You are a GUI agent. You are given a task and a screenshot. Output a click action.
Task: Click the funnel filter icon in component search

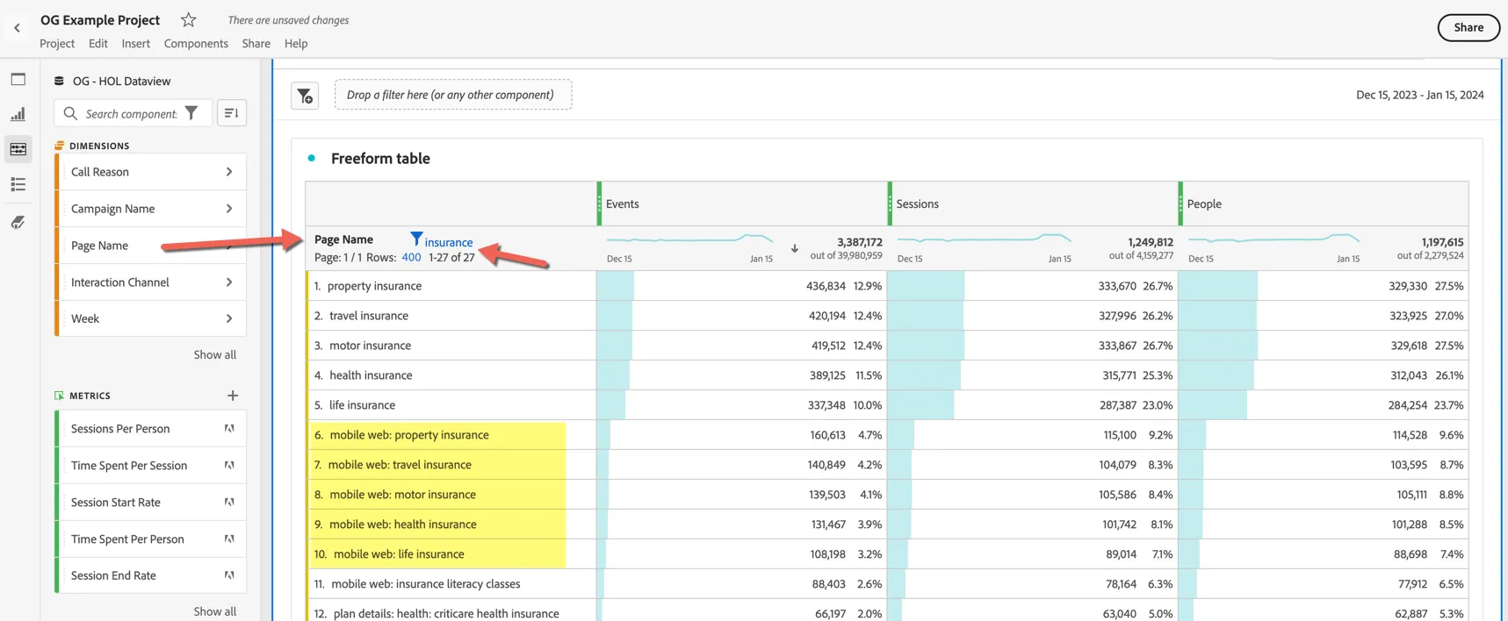coord(191,113)
